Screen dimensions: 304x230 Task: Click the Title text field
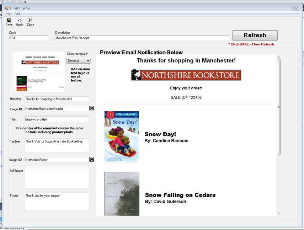(57, 119)
